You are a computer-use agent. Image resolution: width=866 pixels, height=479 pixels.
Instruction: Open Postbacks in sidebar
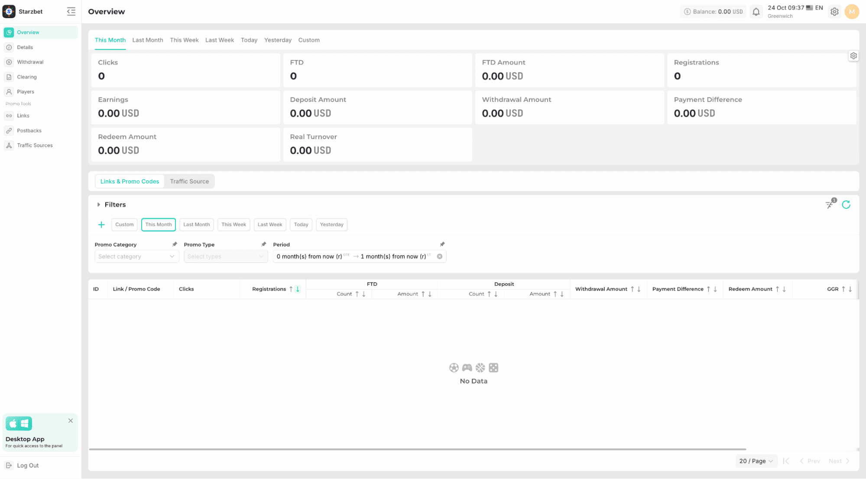click(x=41, y=130)
